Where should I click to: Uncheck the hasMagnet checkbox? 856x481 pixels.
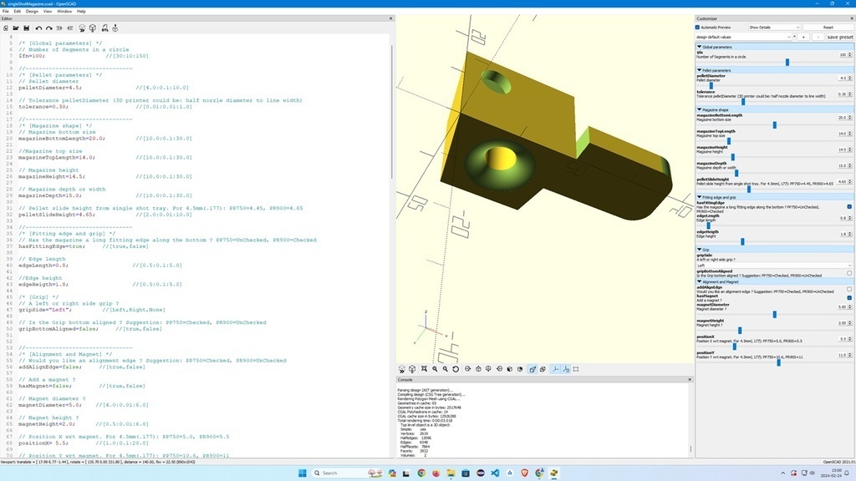coord(849,298)
